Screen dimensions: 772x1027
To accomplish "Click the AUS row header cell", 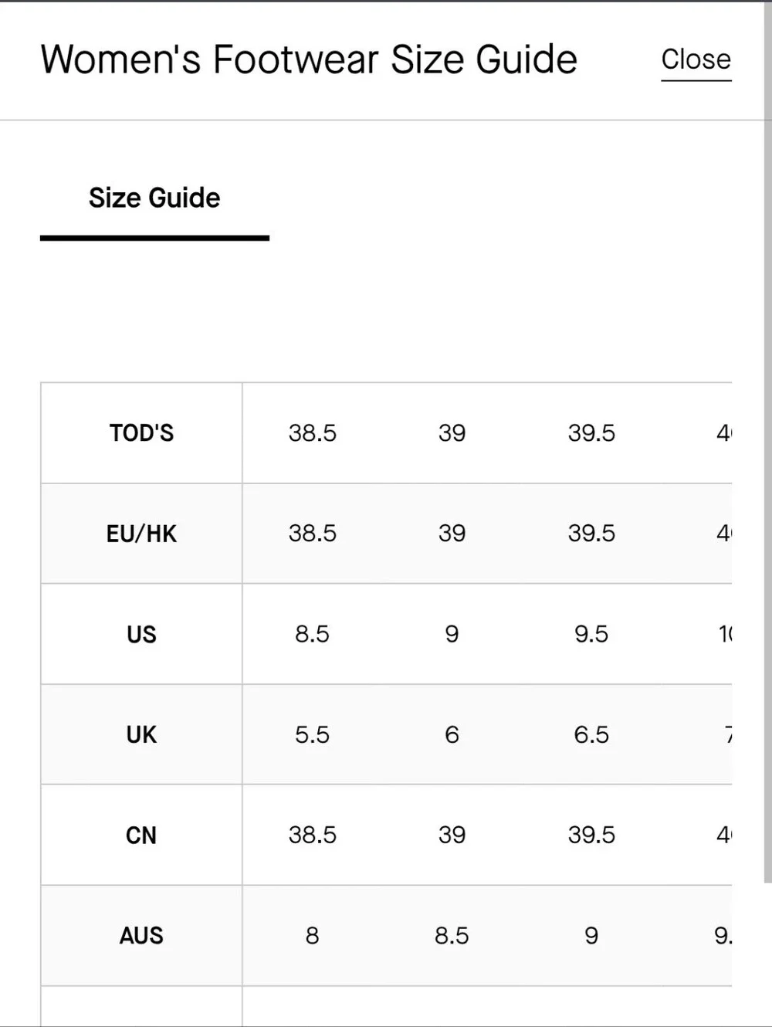I will click(141, 935).
